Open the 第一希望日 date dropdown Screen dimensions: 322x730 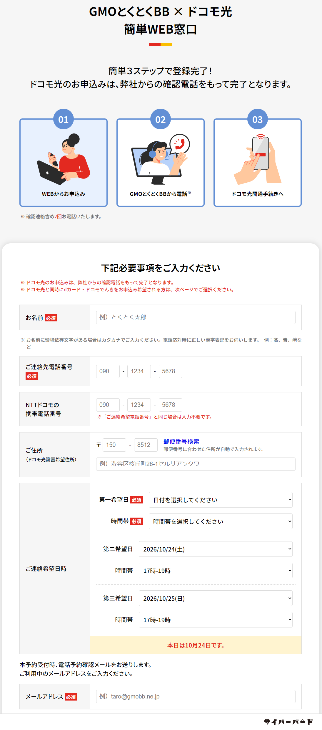pyautogui.click(x=221, y=500)
